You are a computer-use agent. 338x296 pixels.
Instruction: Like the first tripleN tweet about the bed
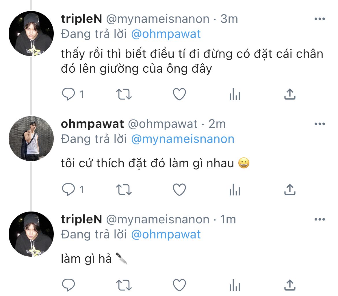pos(179,94)
